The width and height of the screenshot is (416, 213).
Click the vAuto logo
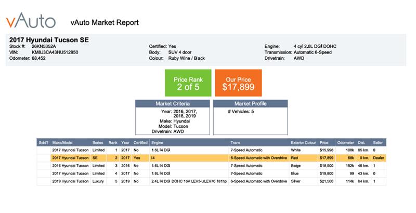pos(31,20)
